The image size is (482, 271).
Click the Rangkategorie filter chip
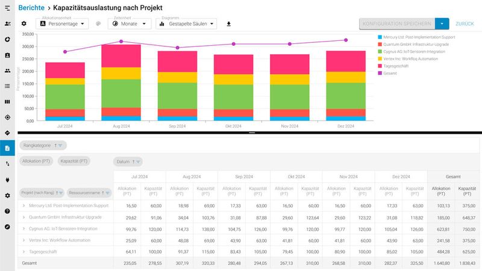pyautogui.click(x=43, y=145)
